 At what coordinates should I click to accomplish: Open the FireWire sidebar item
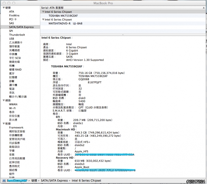[14, 16]
